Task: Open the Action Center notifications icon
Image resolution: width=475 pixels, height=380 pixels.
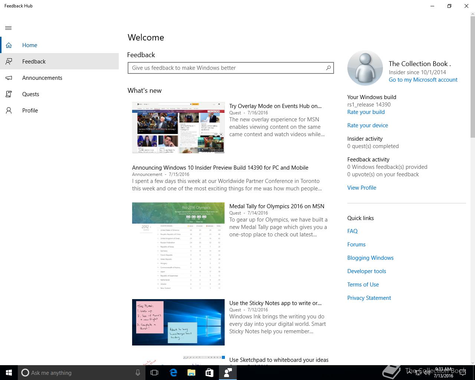Action: point(463,373)
